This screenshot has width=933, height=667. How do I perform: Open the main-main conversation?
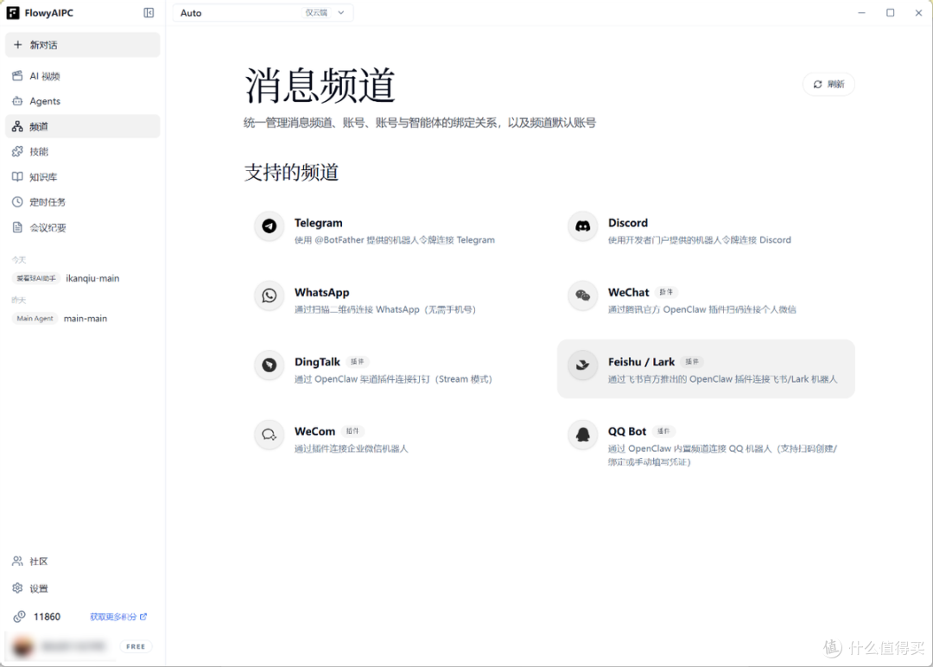click(85, 318)
